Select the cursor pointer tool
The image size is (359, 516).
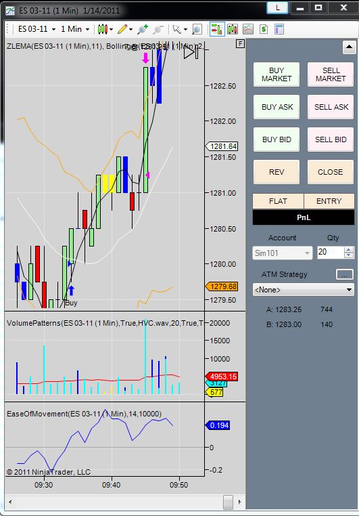click(176, 29)
